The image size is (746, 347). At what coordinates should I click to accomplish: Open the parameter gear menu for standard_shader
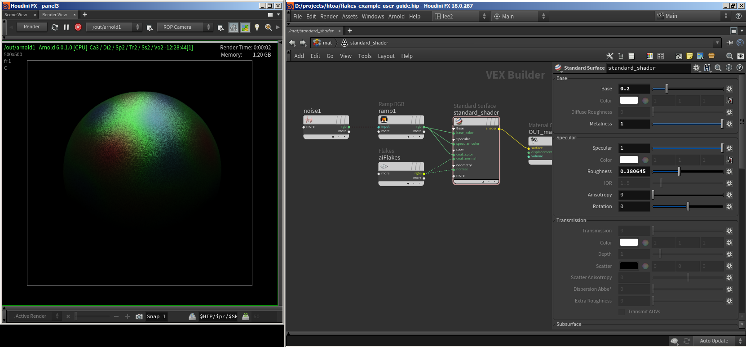(697, 68)
